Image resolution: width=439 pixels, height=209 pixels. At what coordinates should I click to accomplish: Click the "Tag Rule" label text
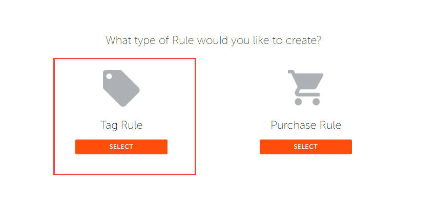pyautogui.click(x=121, y=125)
